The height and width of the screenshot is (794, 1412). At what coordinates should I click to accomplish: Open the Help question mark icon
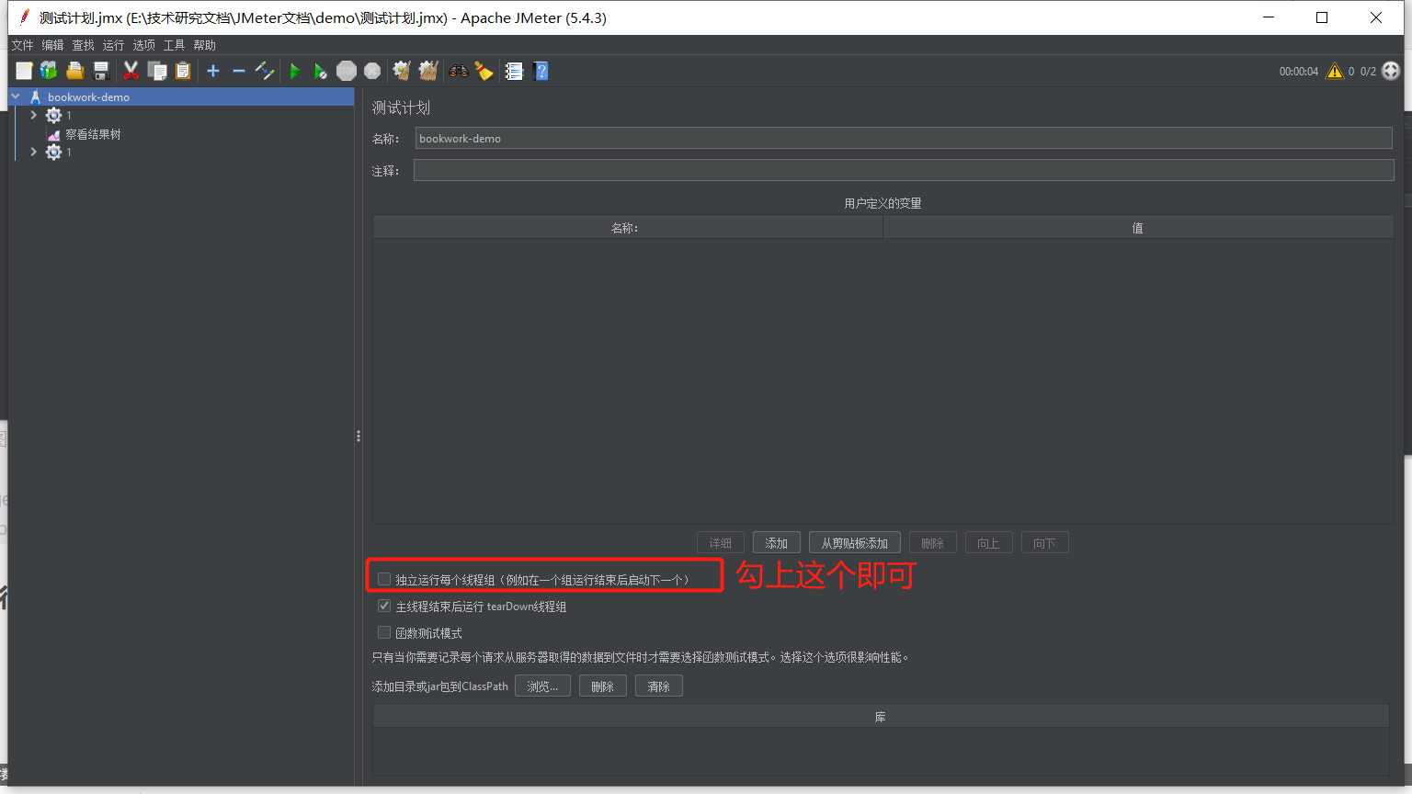[x=541, y=71]
